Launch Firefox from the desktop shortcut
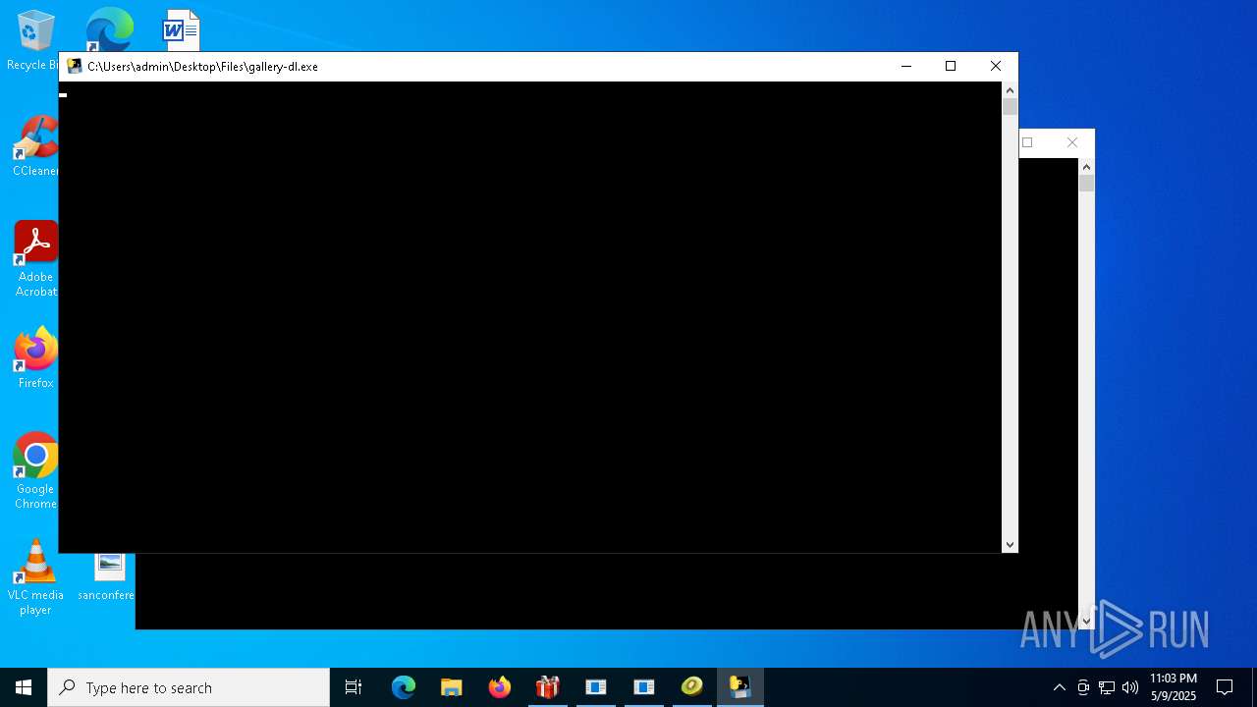 35,358
